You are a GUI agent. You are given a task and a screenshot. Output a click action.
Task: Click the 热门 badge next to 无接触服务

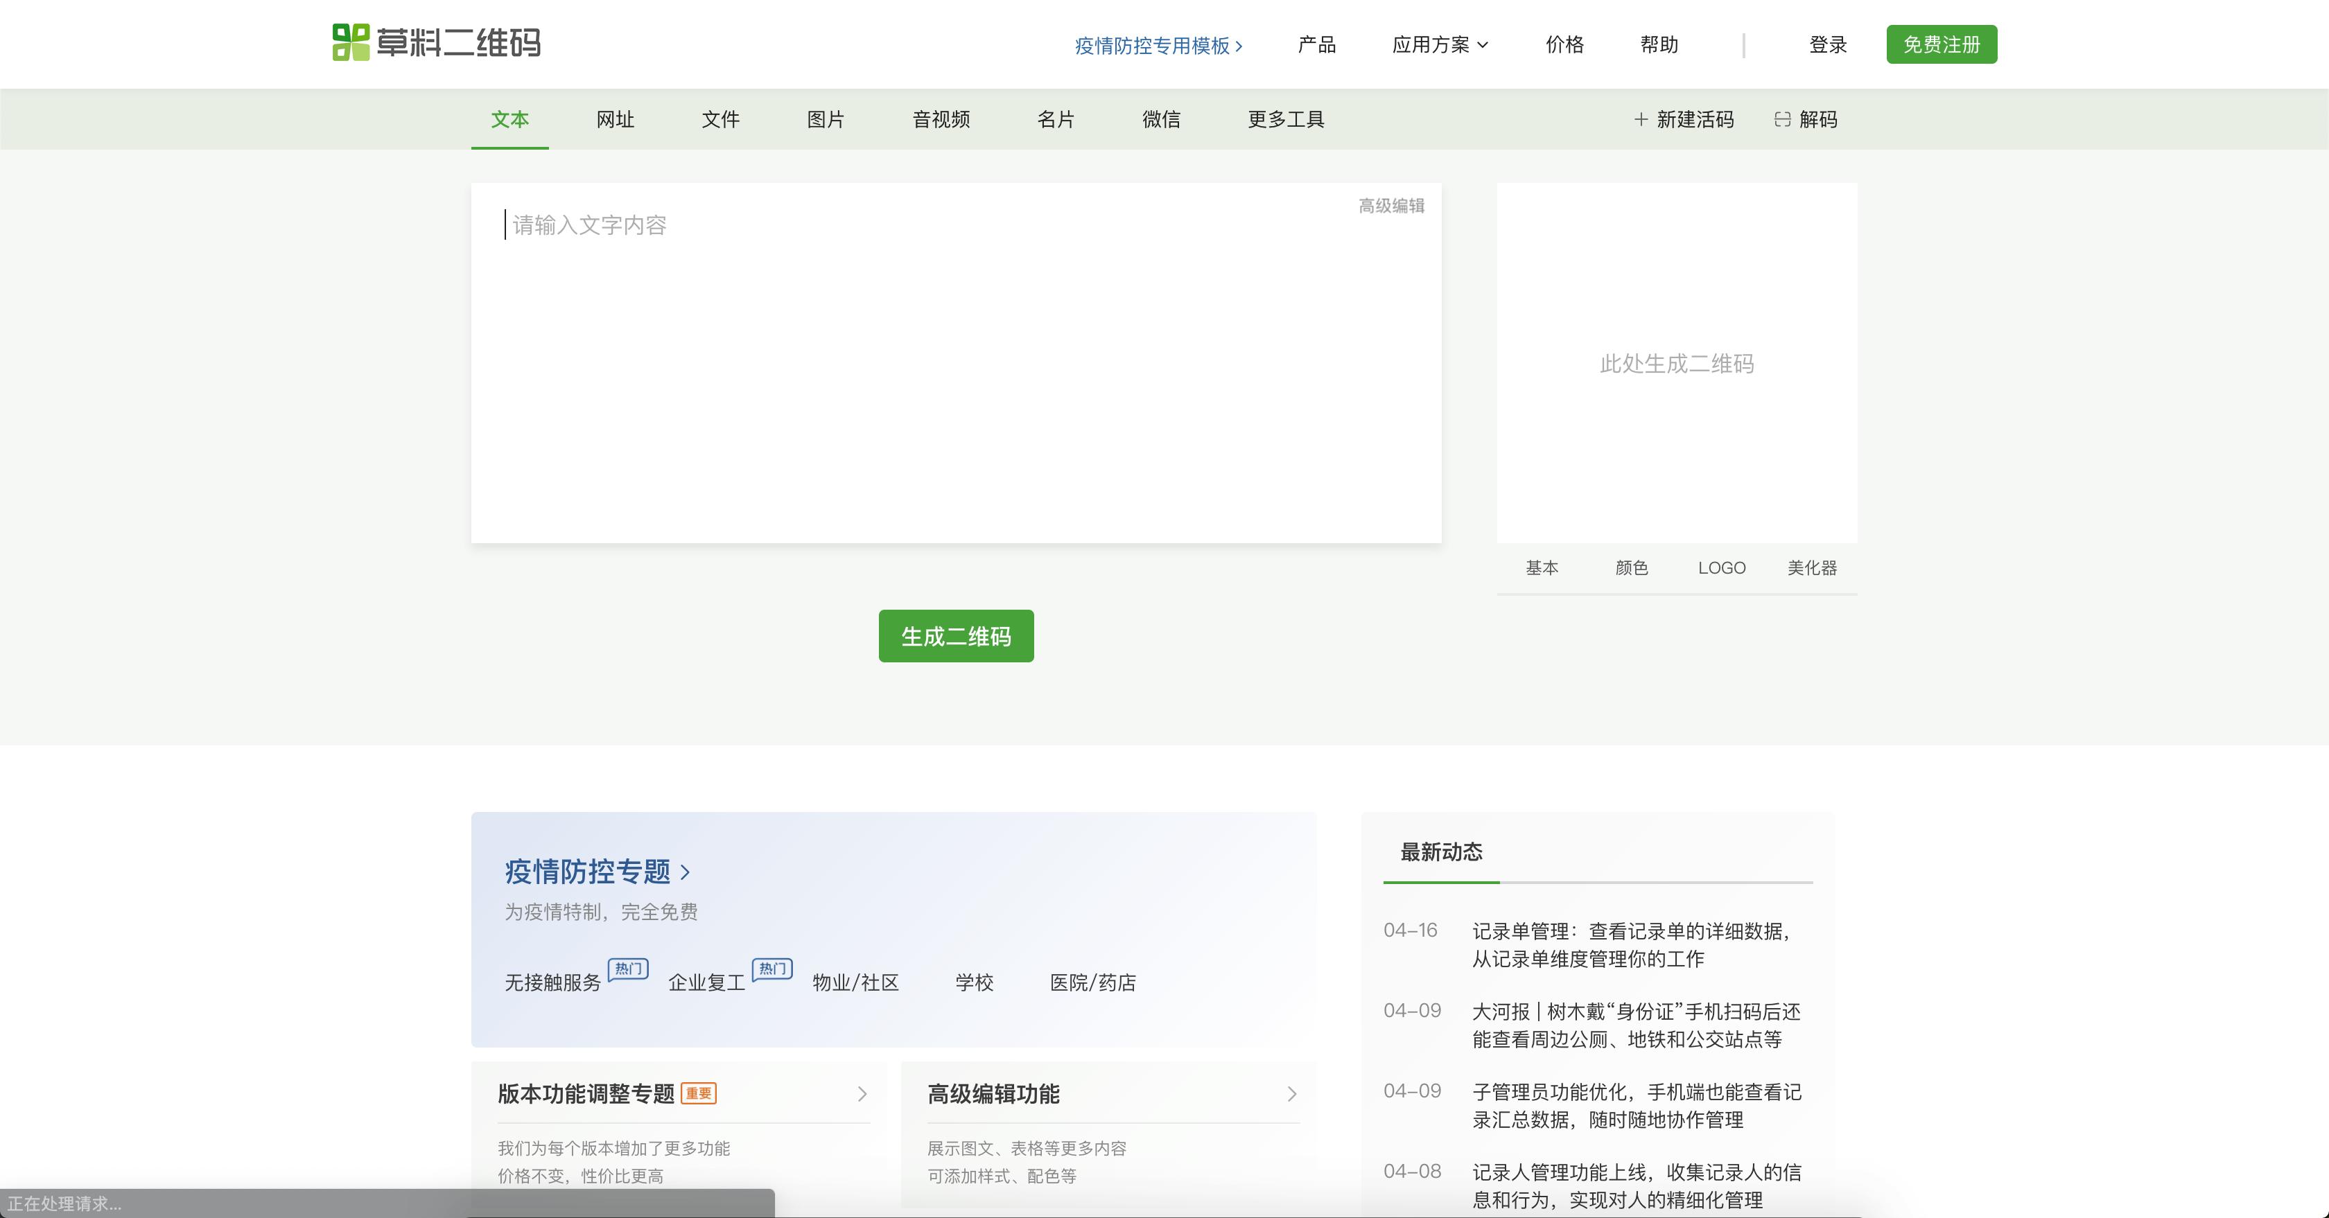point(627,969)
